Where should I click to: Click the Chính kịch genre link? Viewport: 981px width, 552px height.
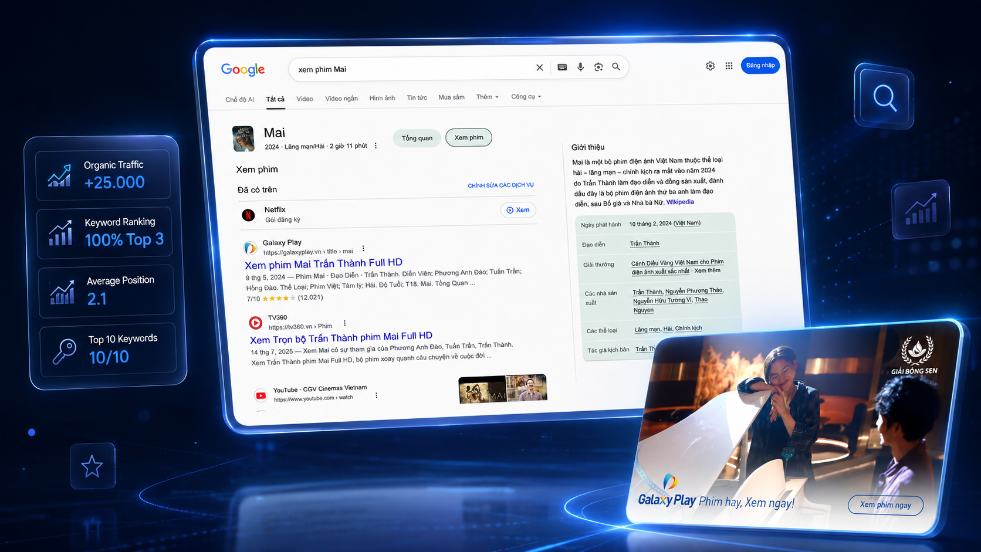pos(688,329)
